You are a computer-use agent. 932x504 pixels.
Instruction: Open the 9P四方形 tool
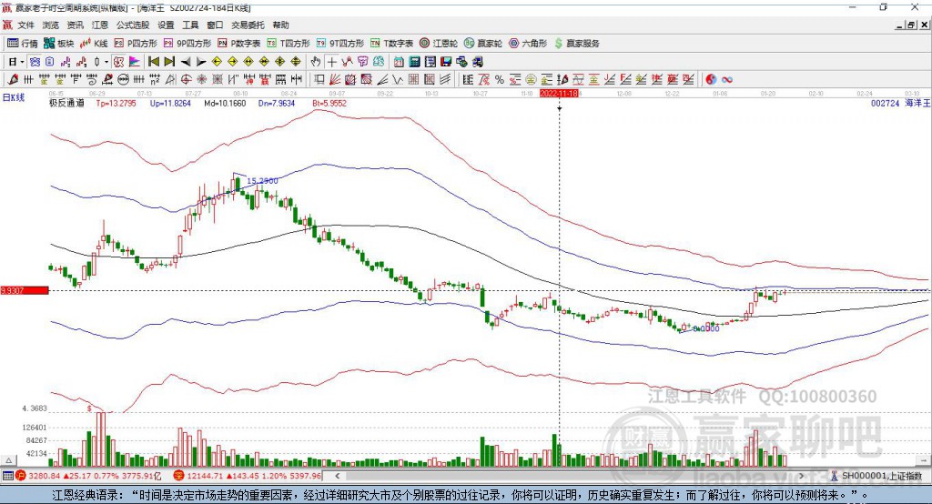187,44
